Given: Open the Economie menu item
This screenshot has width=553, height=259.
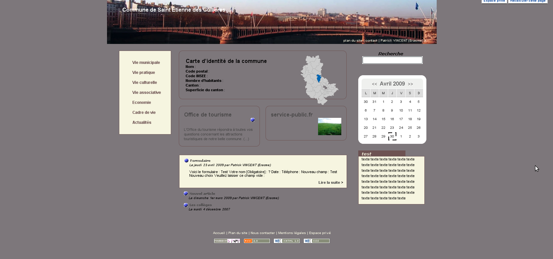Looking at the screenshot, I should click(x=142, y=103).
